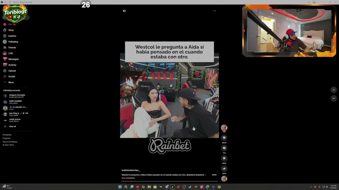Screen dimensions: 339x190
Task: Click the browser back arrow
Action: tap(5, 2)
